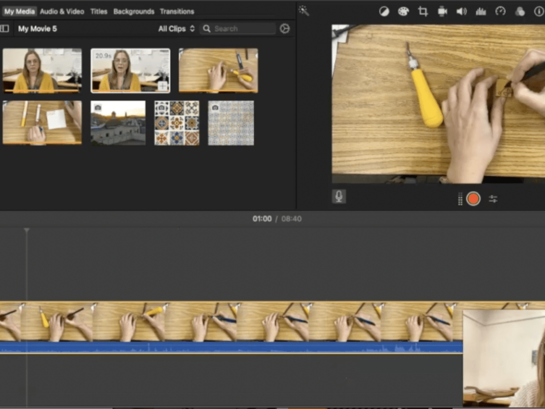Open the Backgrounds browser
This screenshot has width=545, height=409.
[134, 11]
